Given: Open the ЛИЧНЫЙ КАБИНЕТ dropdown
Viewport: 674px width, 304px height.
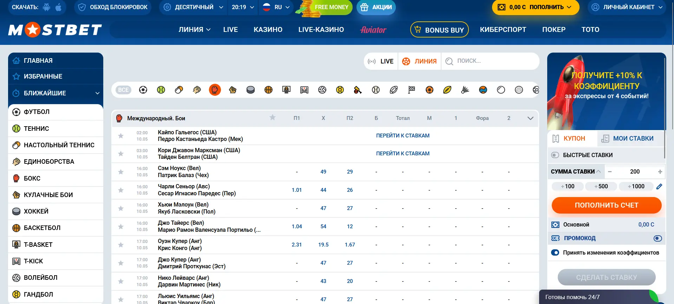Looking at the screenshot, I should pyautogui.click(x=627, y=7).
